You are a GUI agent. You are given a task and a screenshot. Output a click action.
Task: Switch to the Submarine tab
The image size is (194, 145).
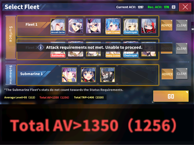[x=11, y=75]
